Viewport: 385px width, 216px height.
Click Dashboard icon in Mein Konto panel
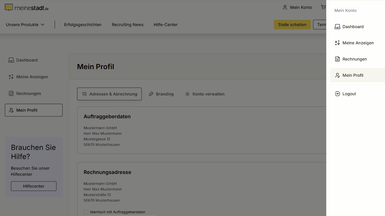[x=337, y=27]
